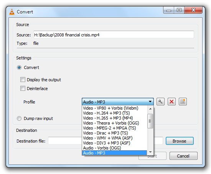Minimize the Convert dialog window
Image resolution: width=211 pixels, height=174 pixels.
[169, 10]
